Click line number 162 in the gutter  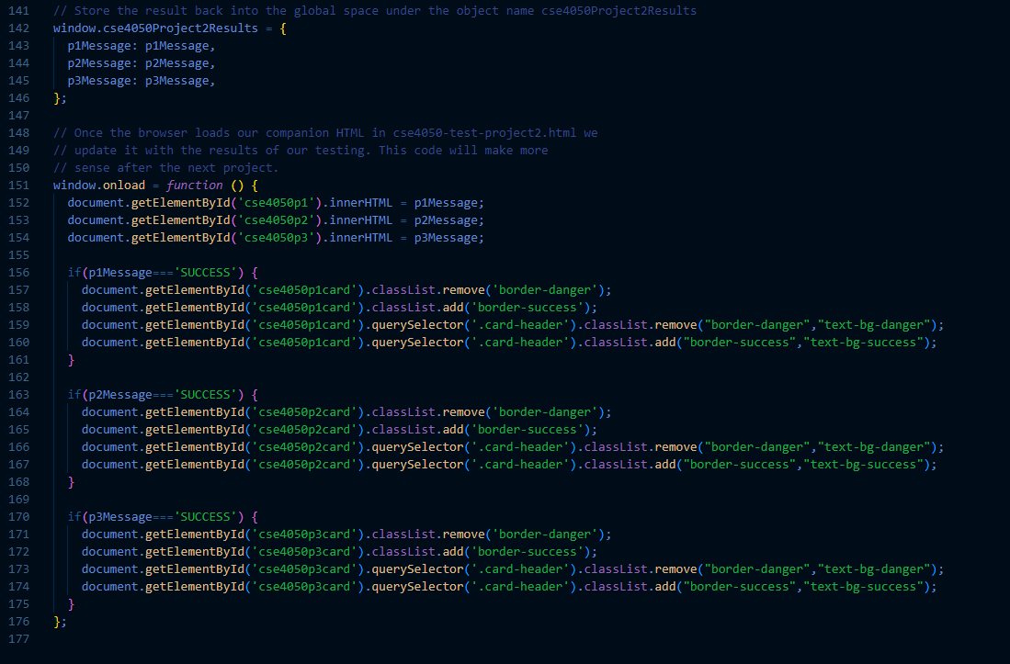click(x=18, y=377)
